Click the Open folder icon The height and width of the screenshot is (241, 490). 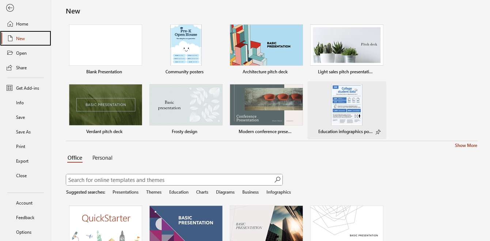10,53
